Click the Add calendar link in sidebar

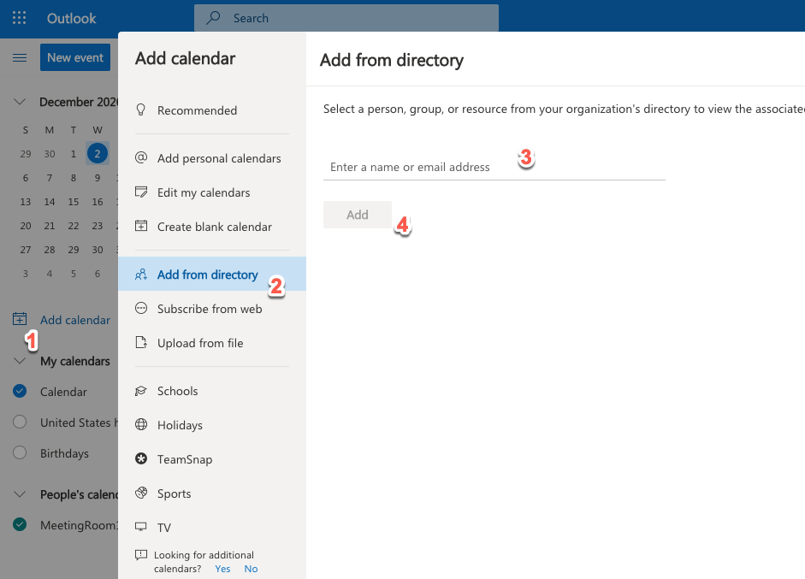tap(75, 320)
